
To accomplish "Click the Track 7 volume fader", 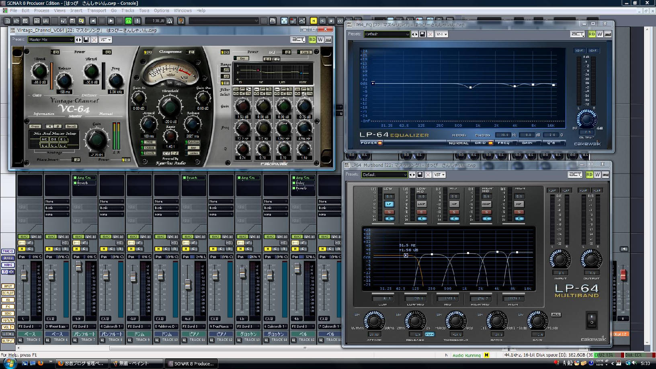I will (x=78, y=266).
